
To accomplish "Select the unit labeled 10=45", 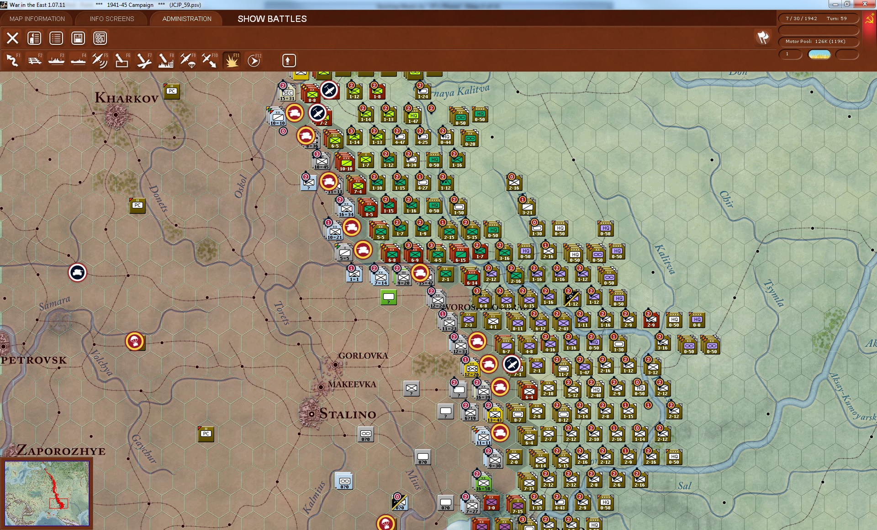I will click(322, 161).
